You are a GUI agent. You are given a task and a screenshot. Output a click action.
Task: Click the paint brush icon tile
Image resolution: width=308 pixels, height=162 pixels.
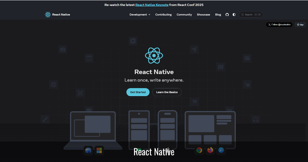pos(45,119)
